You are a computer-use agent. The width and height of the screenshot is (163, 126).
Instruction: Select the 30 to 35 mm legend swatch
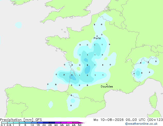[x=58, y=123]
